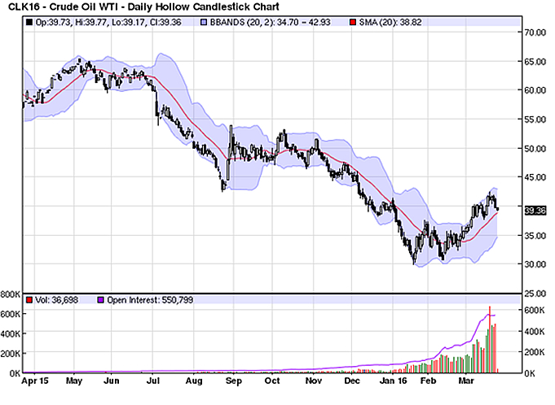Click the 800K volume axis label
Image resolution: width=555 pixels, height=405 pixels.
pos(11,293)
